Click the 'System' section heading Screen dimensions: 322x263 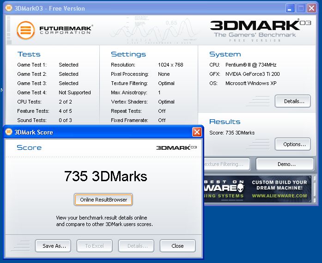[225, 54]
